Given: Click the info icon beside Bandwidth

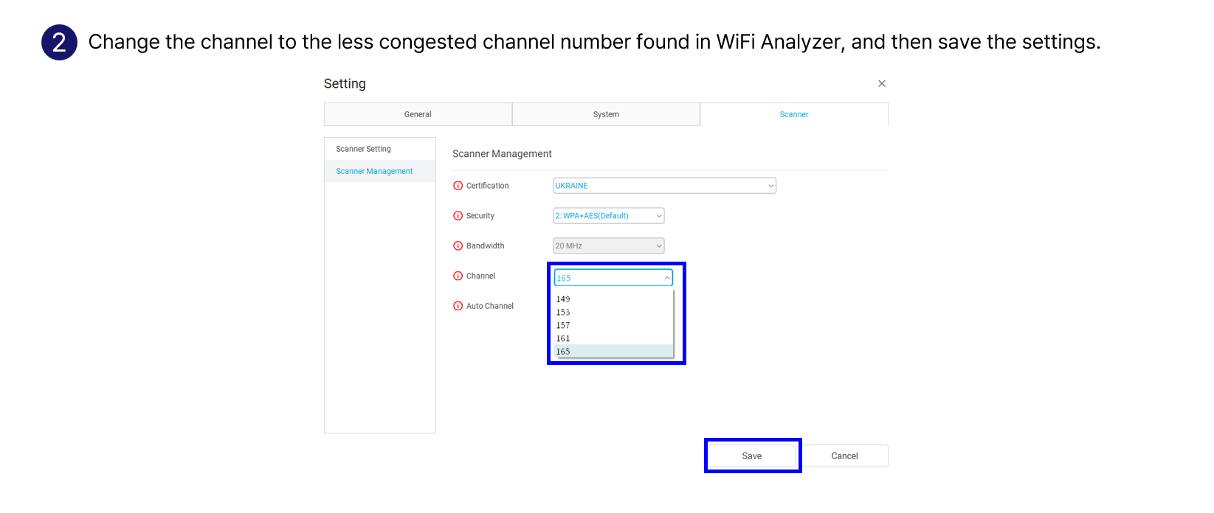Looking at the screenshot, I should click(x=458, y=246).
